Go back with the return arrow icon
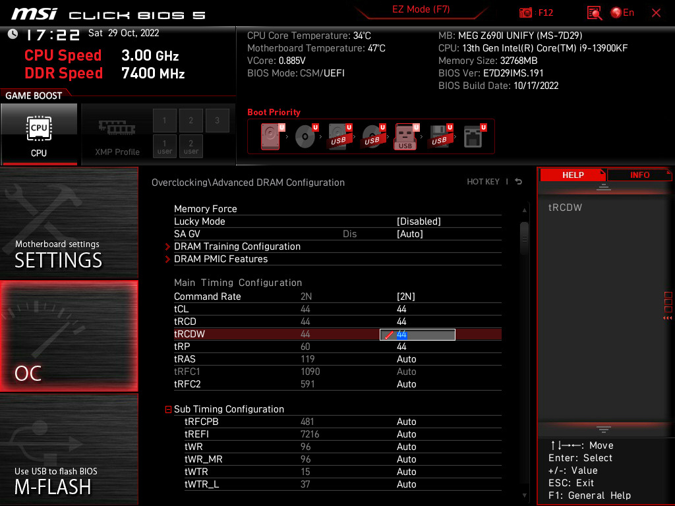This screenshot has height=506, width=675. 519,182
